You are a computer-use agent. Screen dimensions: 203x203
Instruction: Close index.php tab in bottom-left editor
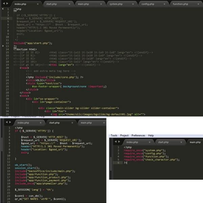tap(41, 123)
